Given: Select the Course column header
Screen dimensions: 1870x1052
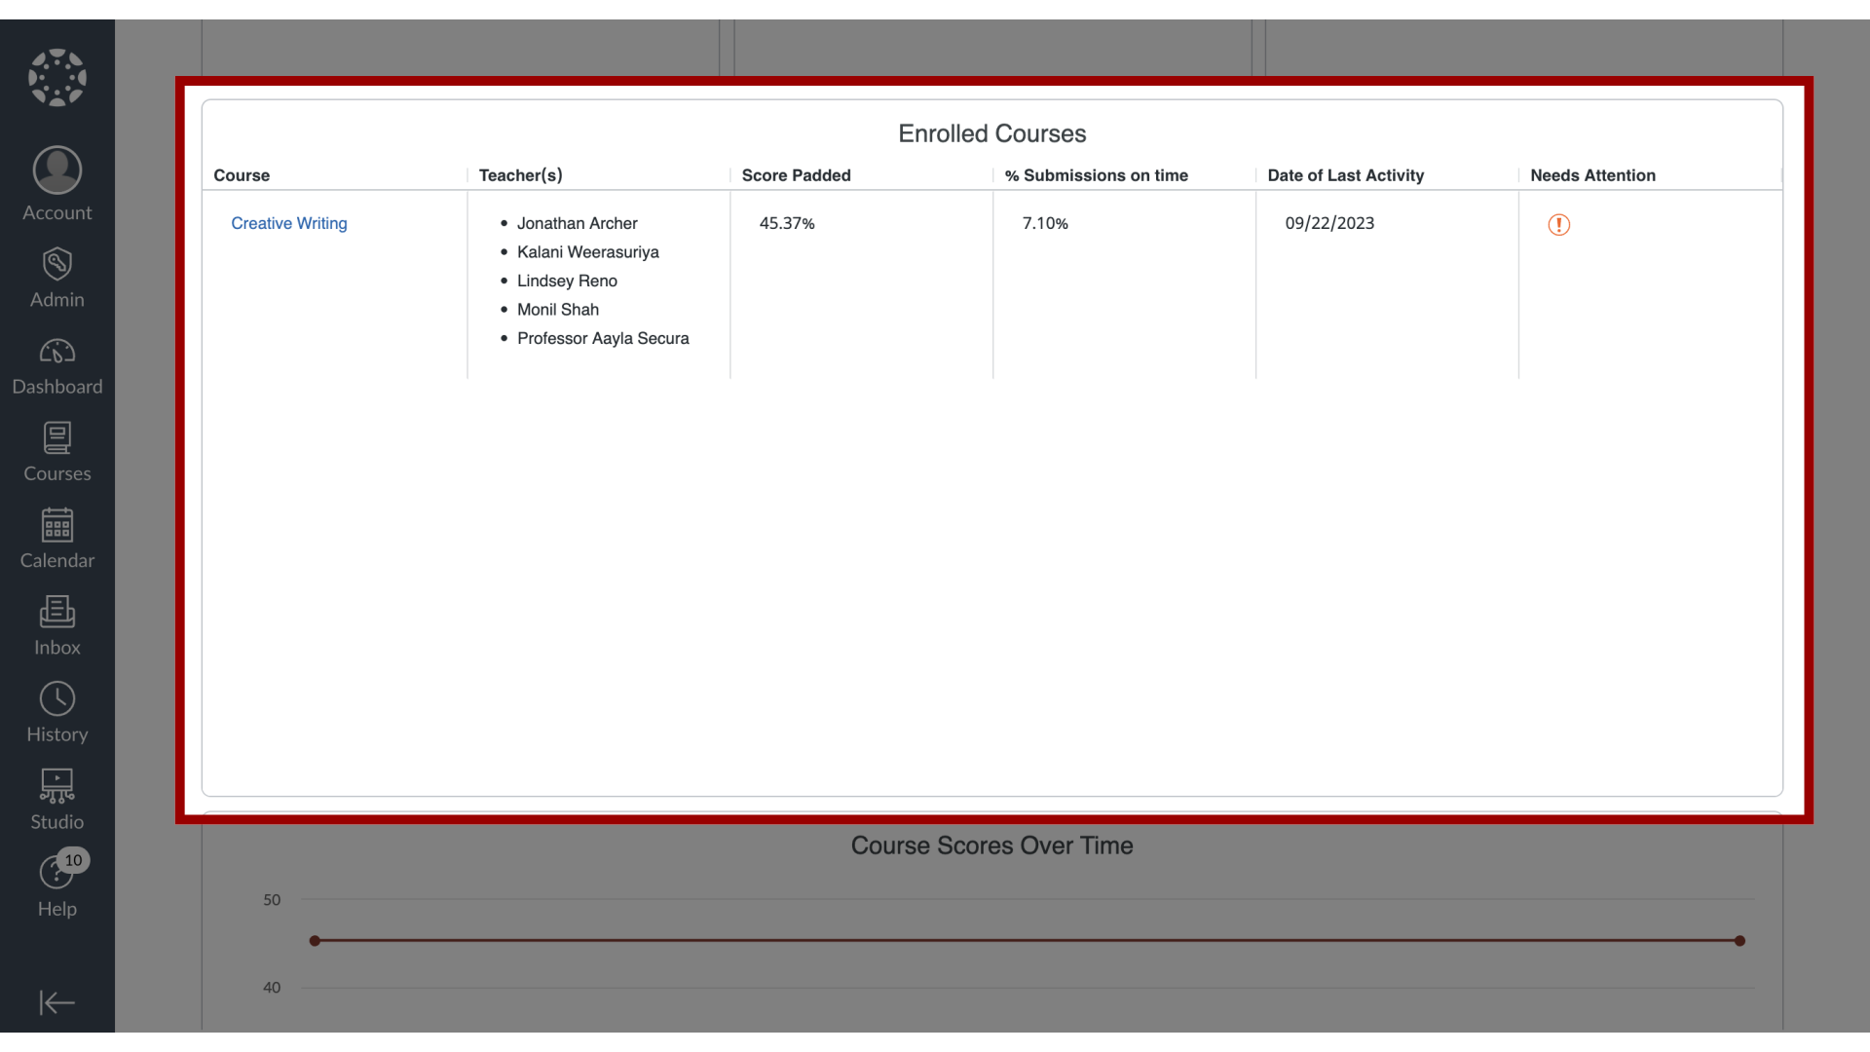Looking at the screenshot, I should [x=241, y=174].
